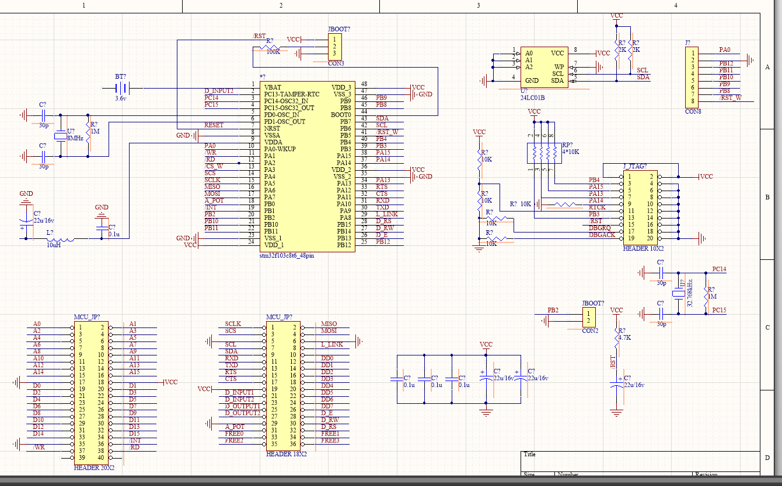Click the PC15-OSC32_OUT pin name
Screen dimensions: 782x486
289,107
